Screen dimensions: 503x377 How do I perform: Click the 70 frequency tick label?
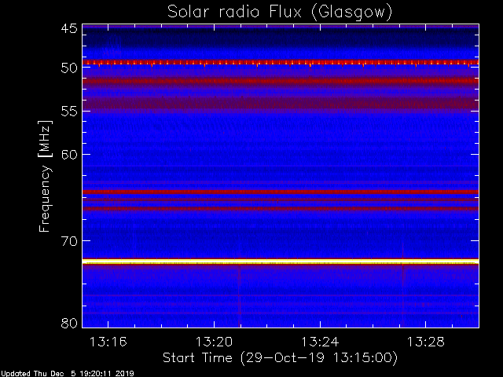pyautogui.click(x=69, y=241)
